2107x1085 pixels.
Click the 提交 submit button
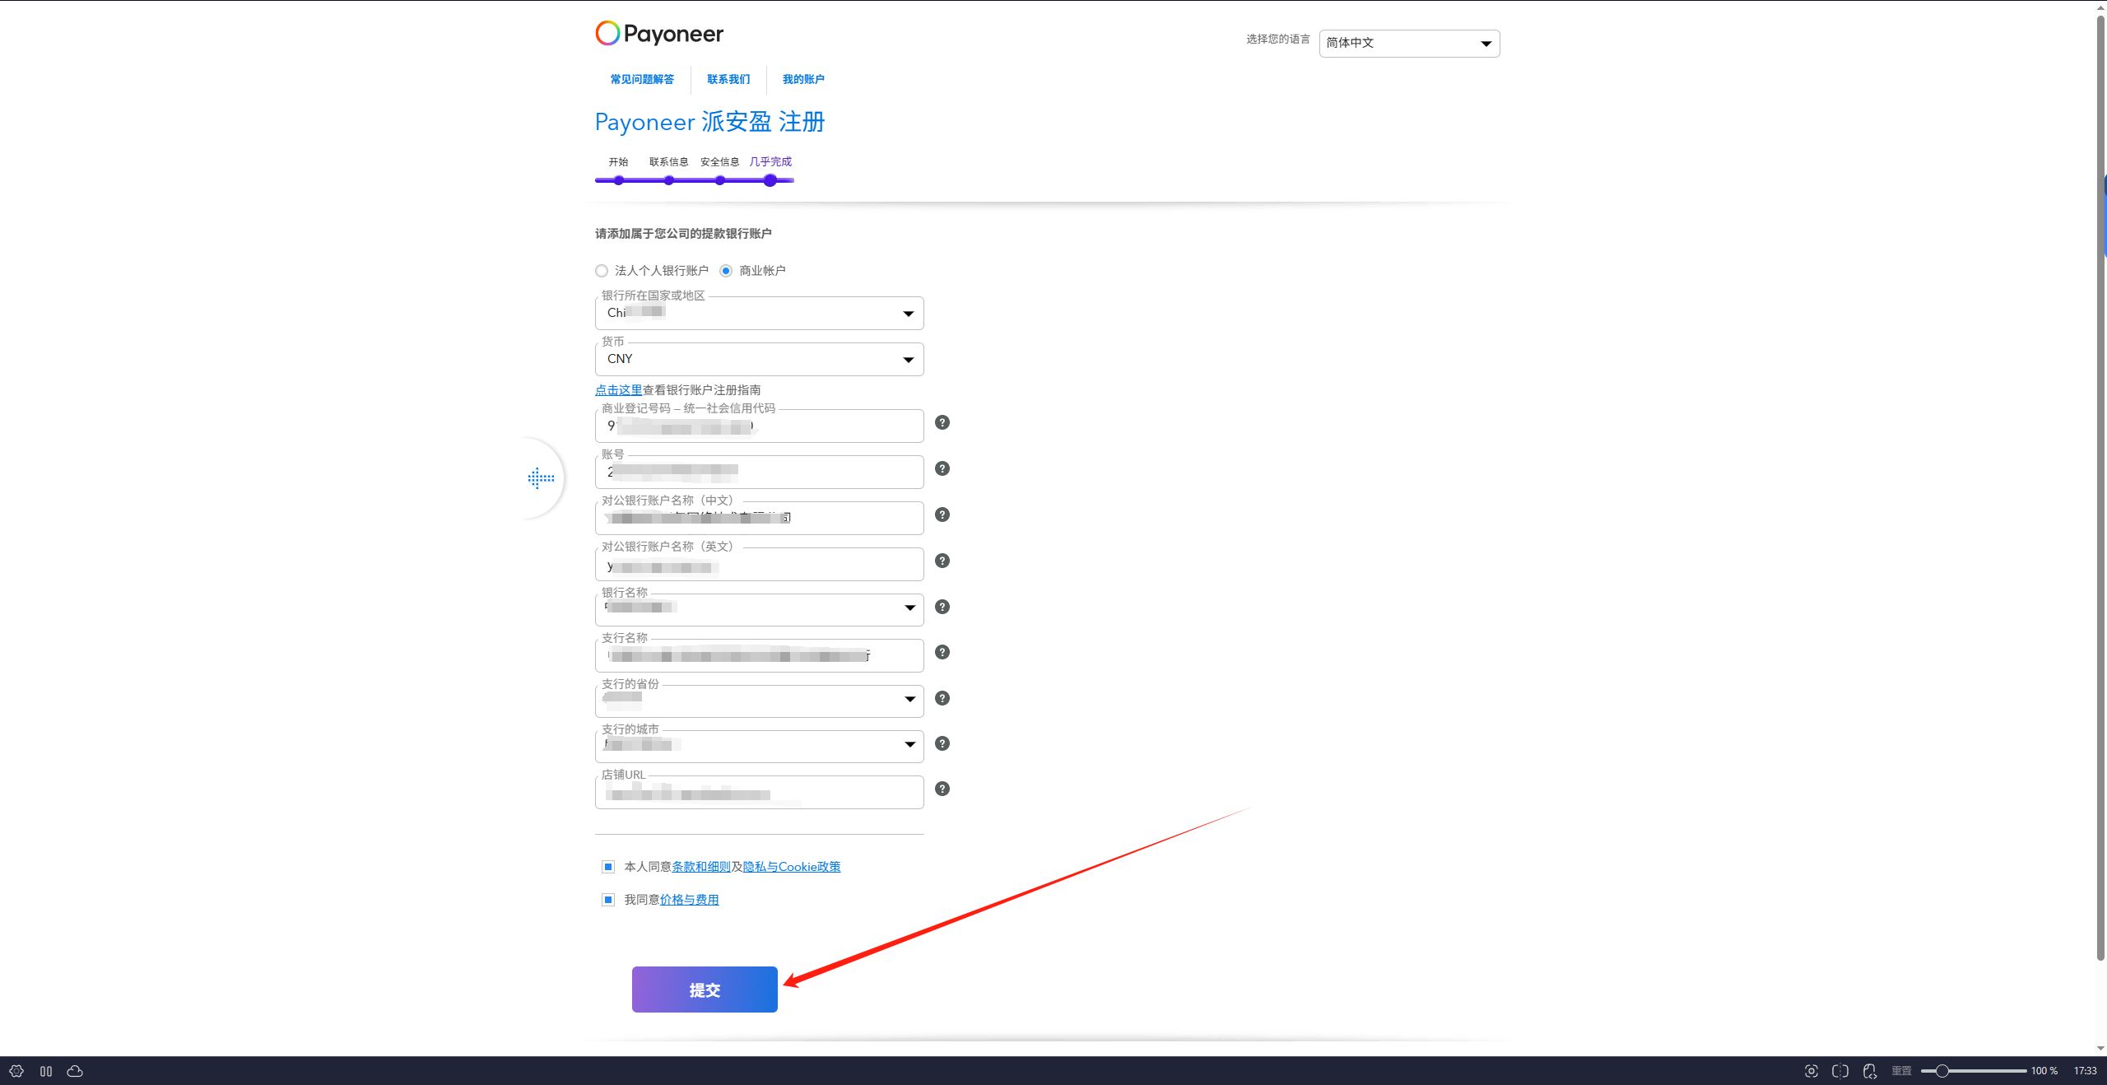click(x=705, y=990)
